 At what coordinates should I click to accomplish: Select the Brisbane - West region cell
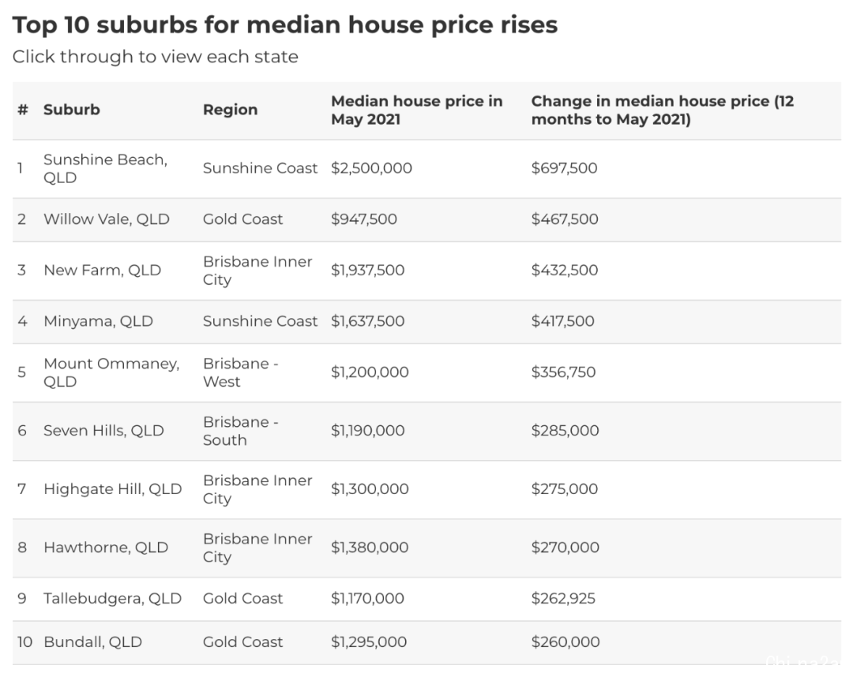240,372
